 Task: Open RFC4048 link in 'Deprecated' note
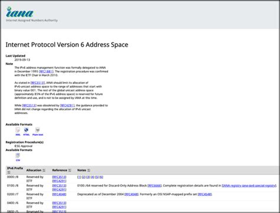pyautogui.click(x=132, y=194)
